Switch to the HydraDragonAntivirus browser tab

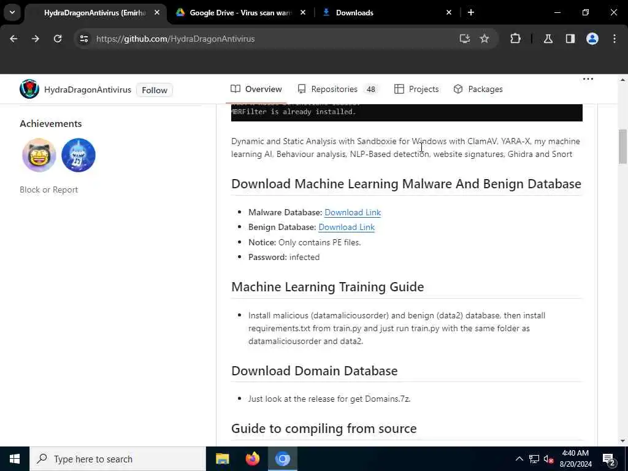[94, 13]
